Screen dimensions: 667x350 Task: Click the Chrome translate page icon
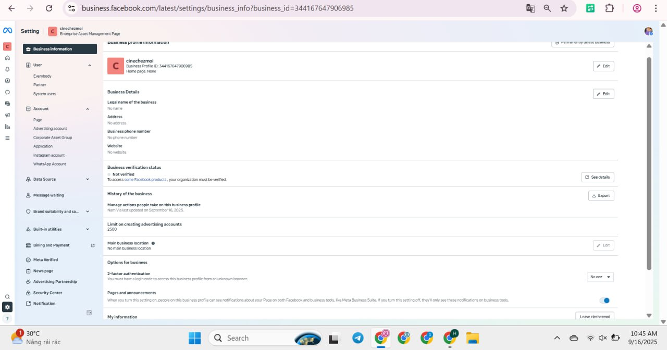(530, 8)
